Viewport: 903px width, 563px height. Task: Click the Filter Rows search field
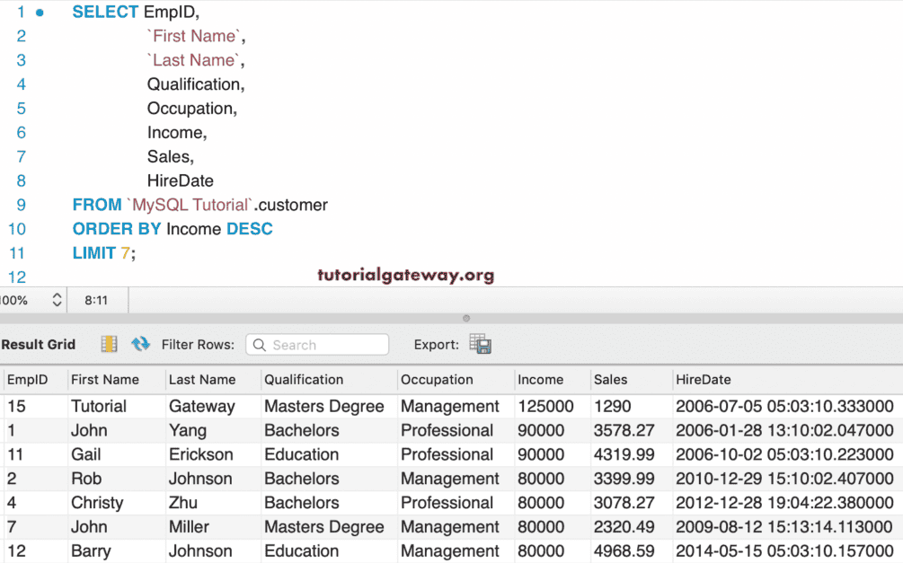coord(317,345)
